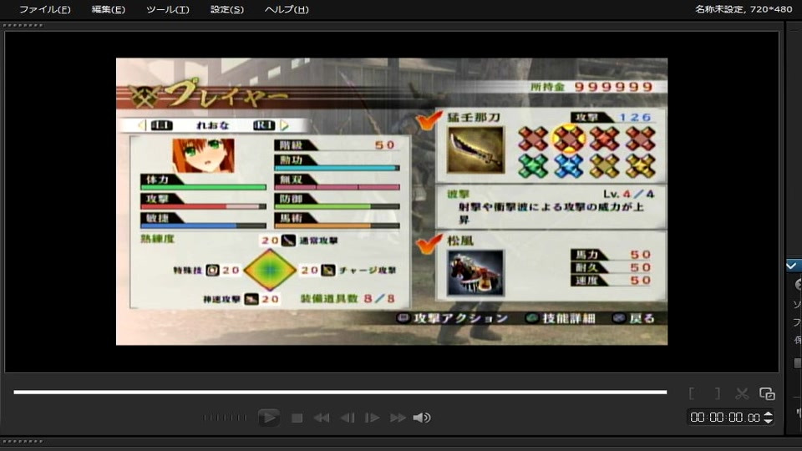
Task: Click the green skill gem in bottom row
Action: 533,166
